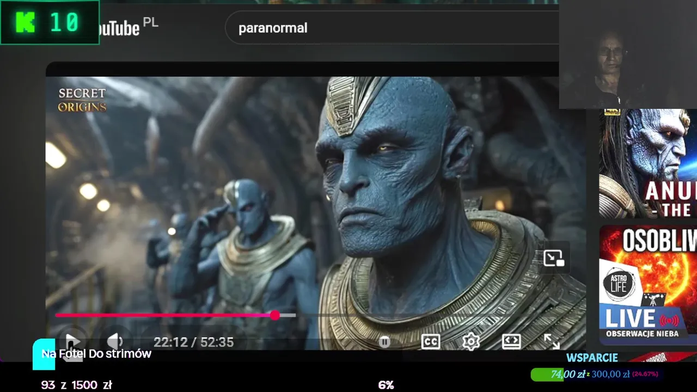Click the "WSPARCIE" label
This screenshot has width=697, height=392.
592,358
